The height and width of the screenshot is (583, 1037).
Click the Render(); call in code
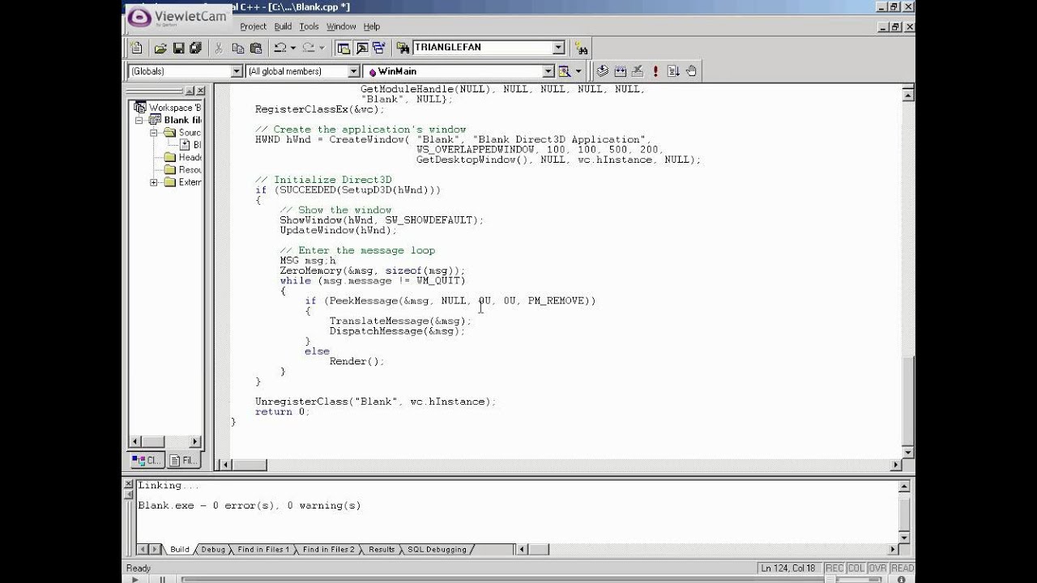click(x=356, y=361)
